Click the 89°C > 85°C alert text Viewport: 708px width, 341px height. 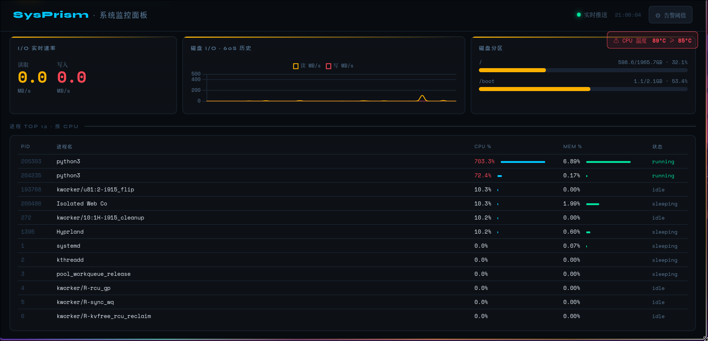click(x=671, y=41)
